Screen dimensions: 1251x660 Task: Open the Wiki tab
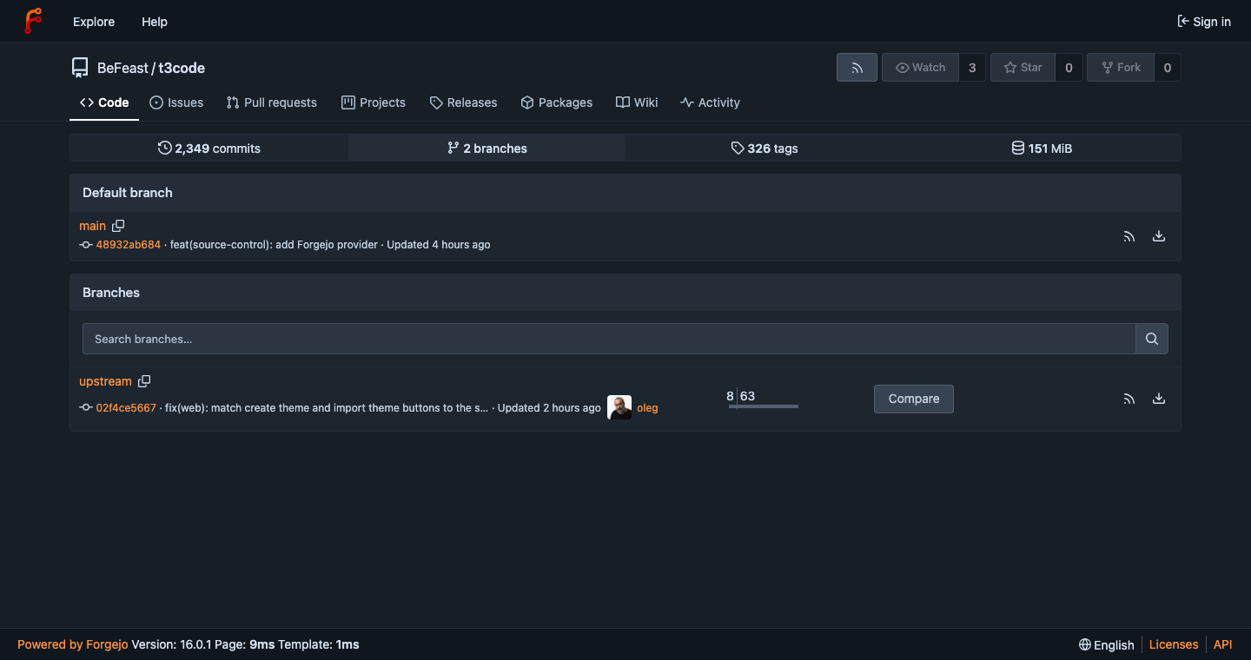pos(637,102)
